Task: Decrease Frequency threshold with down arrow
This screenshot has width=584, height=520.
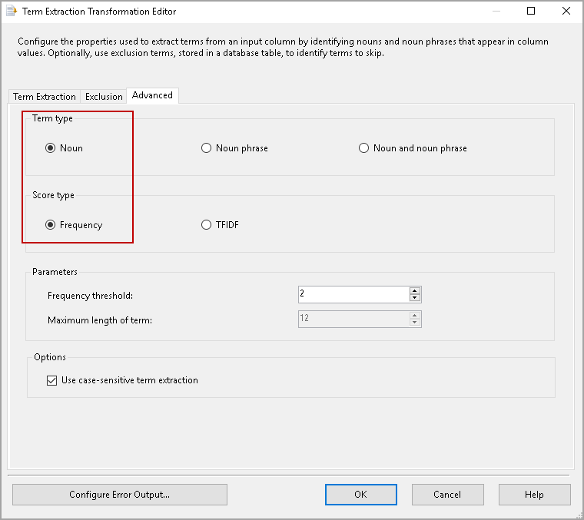Action: (x=415, y=298)
